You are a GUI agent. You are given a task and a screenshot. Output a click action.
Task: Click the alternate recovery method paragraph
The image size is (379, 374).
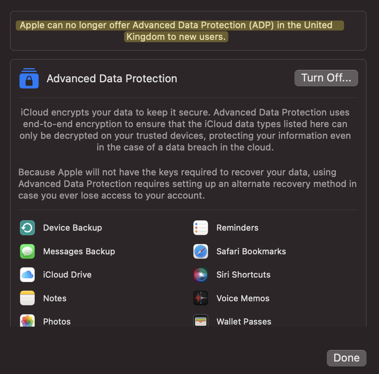point(187,184)
